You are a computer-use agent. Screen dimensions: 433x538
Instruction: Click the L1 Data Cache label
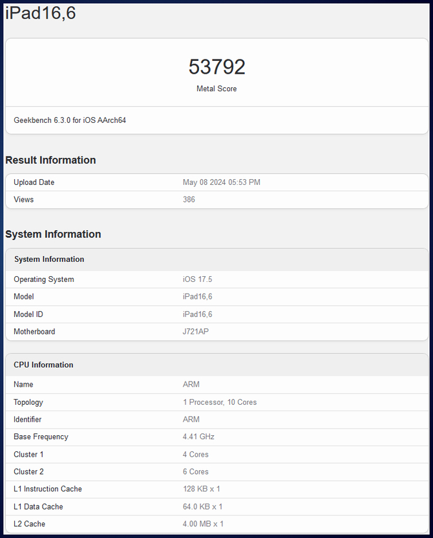click(x=38, y=506)
